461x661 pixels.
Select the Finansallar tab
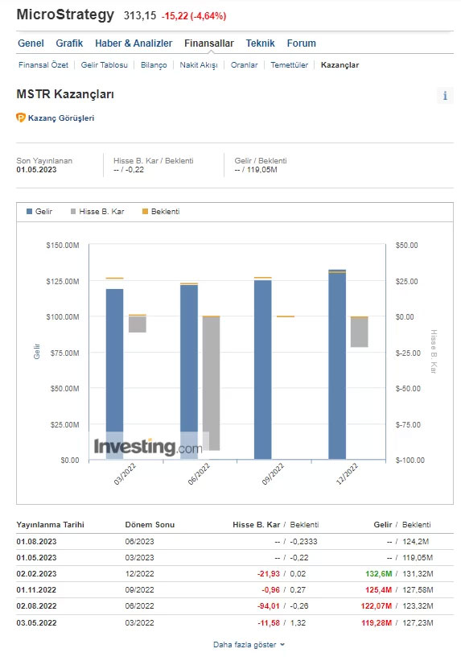tap(209, 43)
